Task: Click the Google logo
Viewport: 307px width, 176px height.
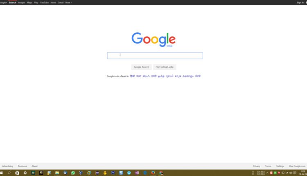Action: [x=153, y=40]
